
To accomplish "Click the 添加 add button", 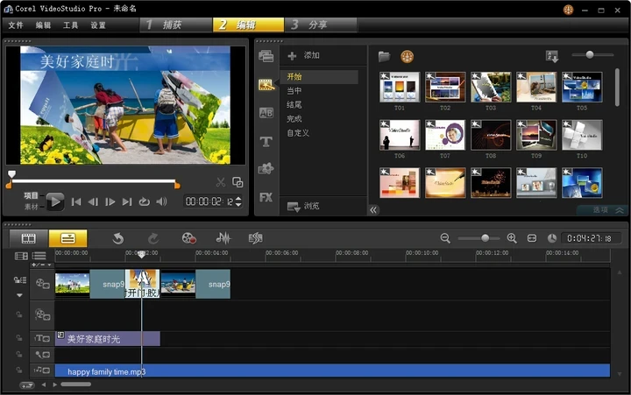I will pyautogui.click(x=304, y=55).
